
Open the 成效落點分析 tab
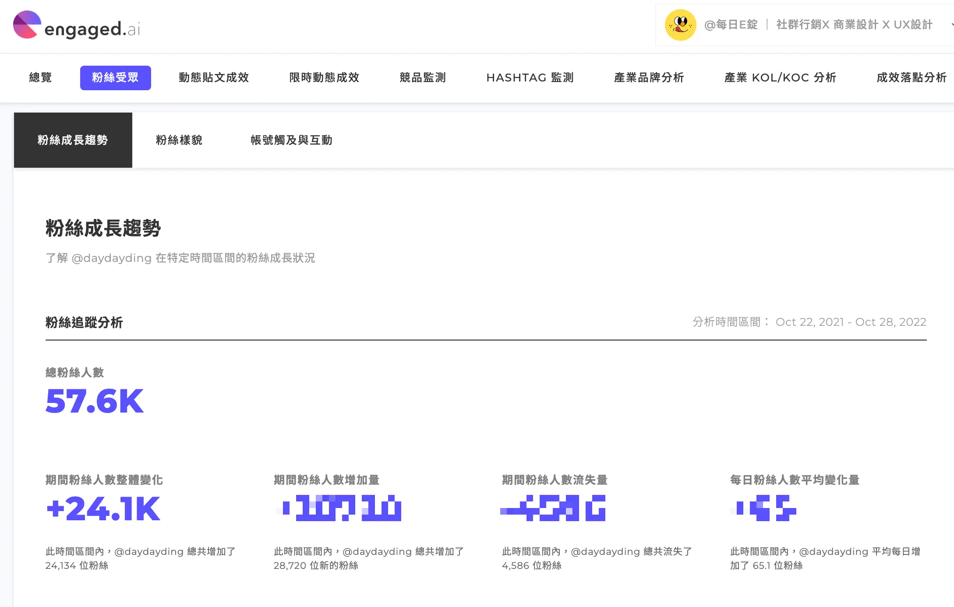click(x=912, y=78)
